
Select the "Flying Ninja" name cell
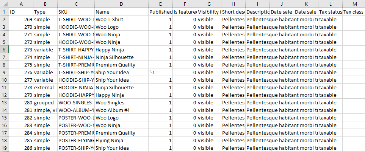coord(121,140)
